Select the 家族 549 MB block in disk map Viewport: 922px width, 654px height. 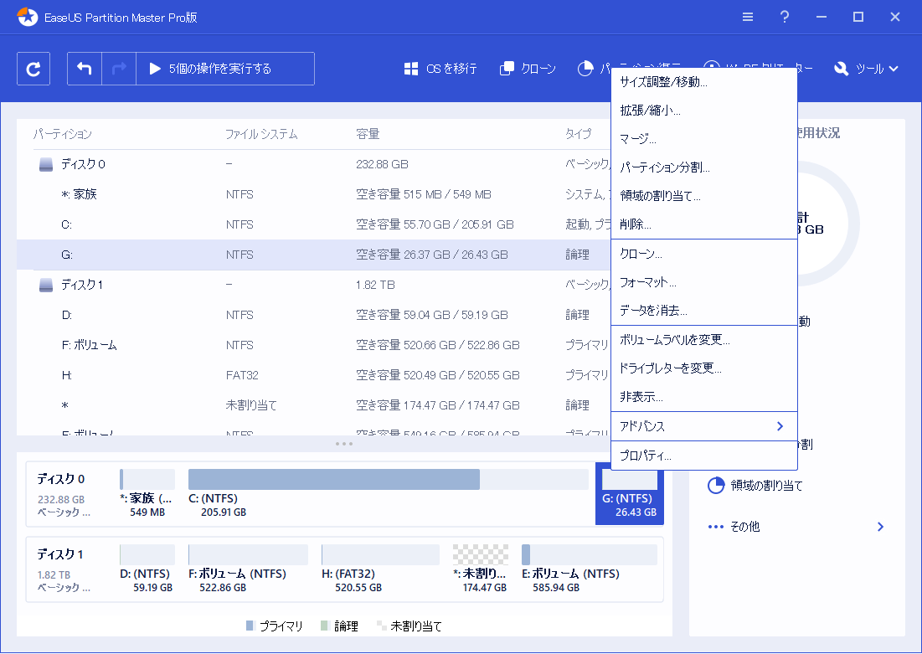click(147, 493)
